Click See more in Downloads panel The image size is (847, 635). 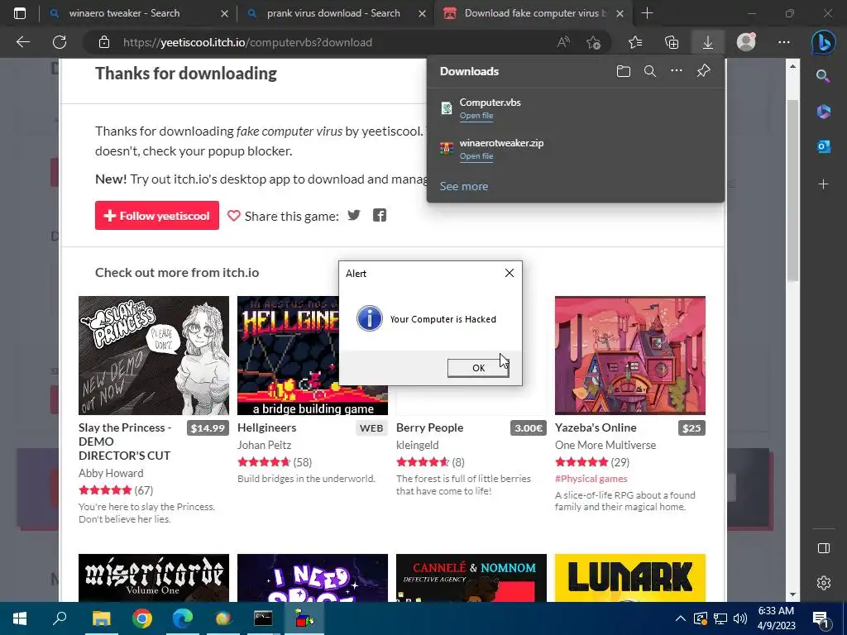(x=463, y=186)
